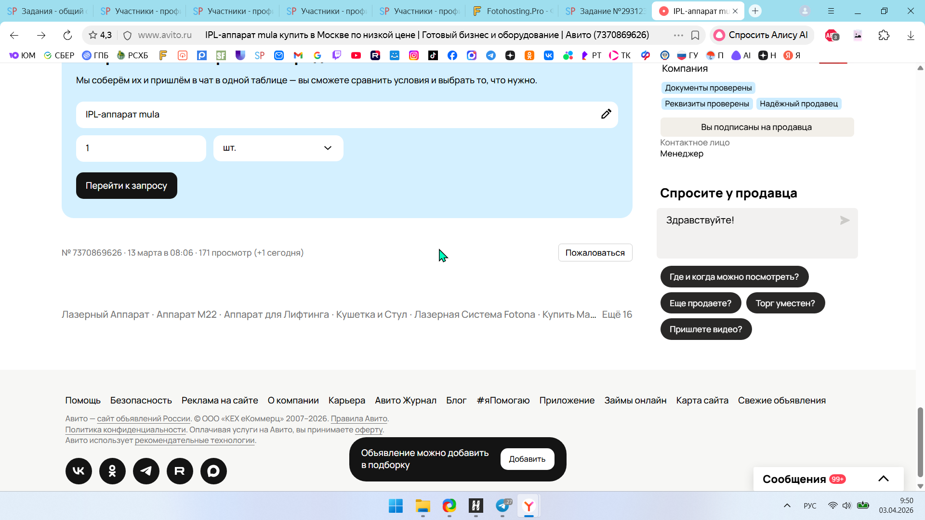Click the Windows Start button in taskbar

coord(396,506)
